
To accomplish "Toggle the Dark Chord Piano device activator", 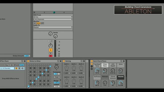I will 92,61.
